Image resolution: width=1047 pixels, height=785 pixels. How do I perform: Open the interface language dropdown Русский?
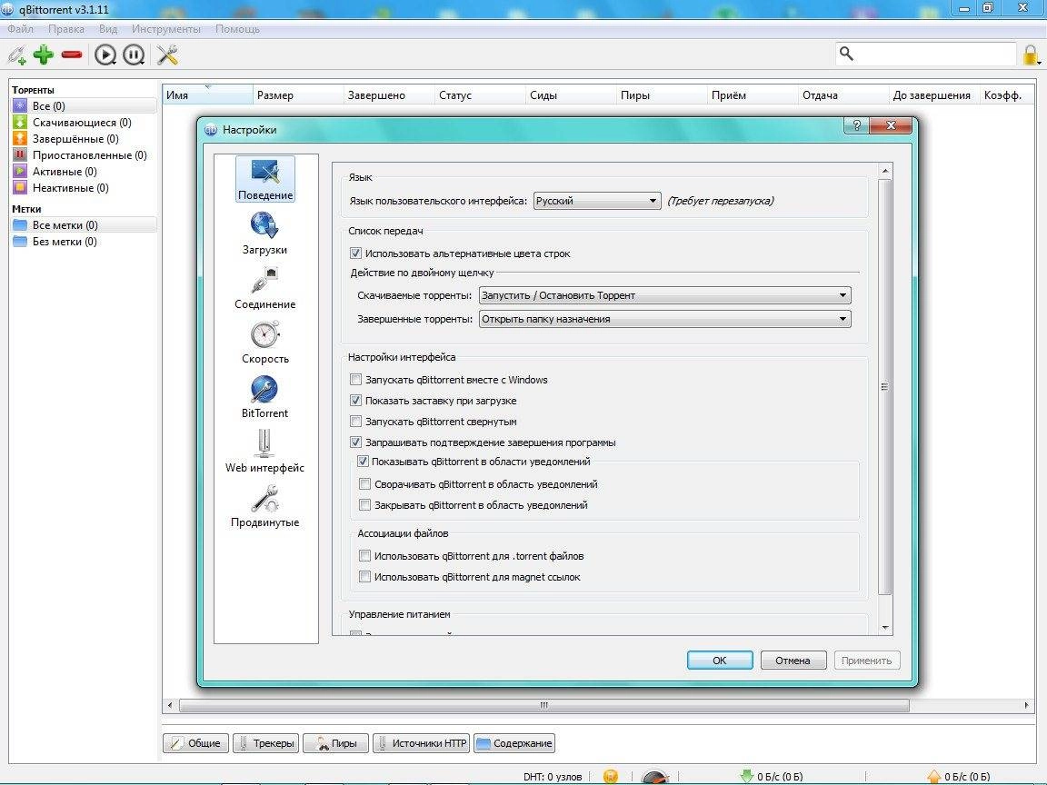click(x=597, y=201)
